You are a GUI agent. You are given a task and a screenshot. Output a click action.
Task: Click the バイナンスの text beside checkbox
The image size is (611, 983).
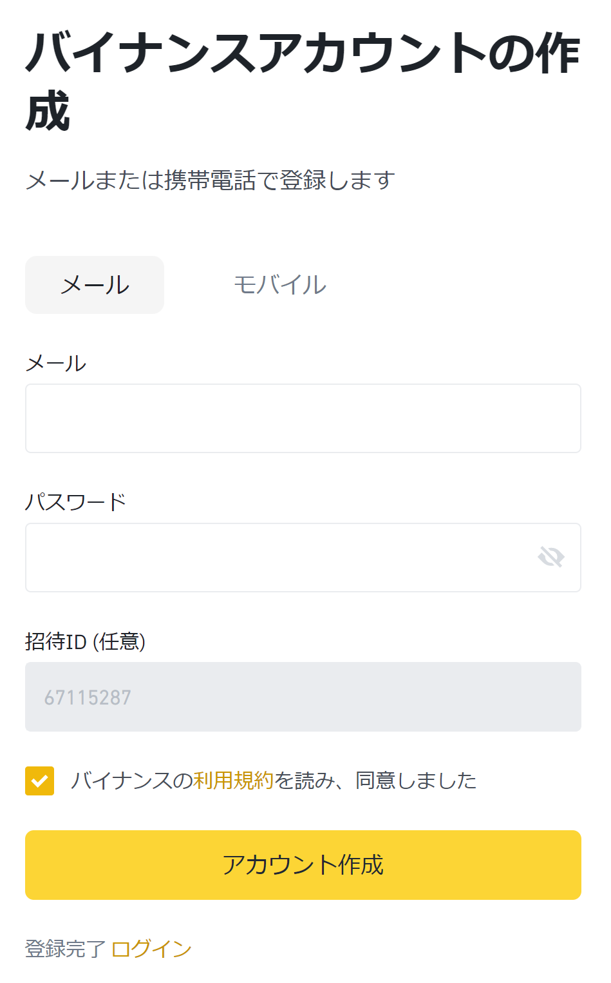[132, 781]
